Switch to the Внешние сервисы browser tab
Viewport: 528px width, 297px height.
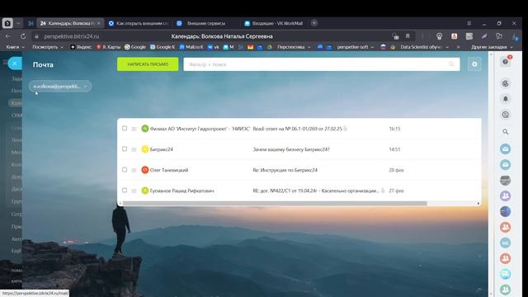pyautogui.click(x=206, y=23)
